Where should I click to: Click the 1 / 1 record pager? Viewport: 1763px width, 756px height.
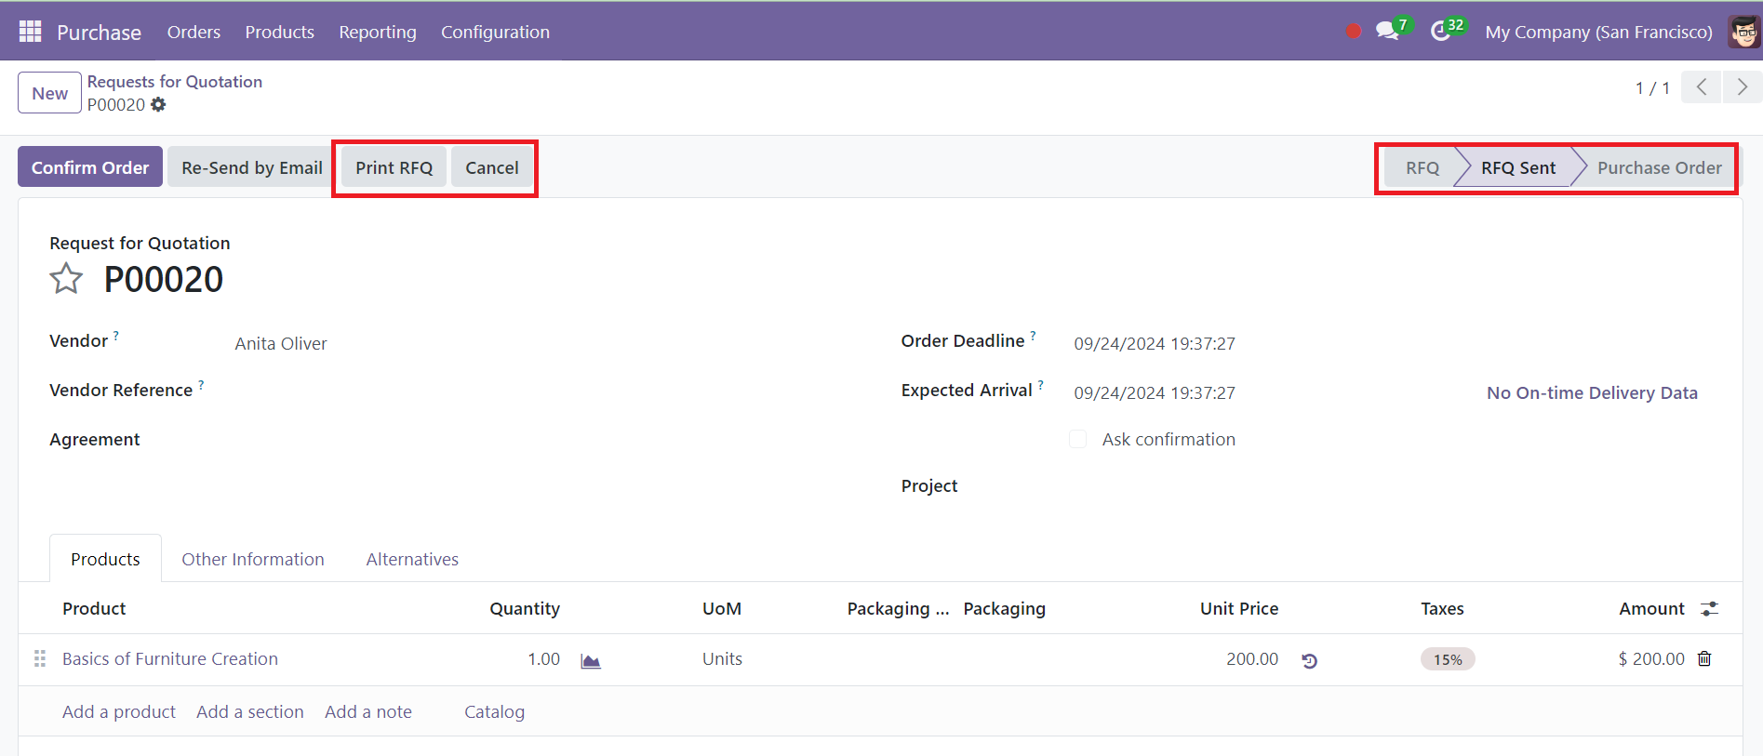(1652, 88)
